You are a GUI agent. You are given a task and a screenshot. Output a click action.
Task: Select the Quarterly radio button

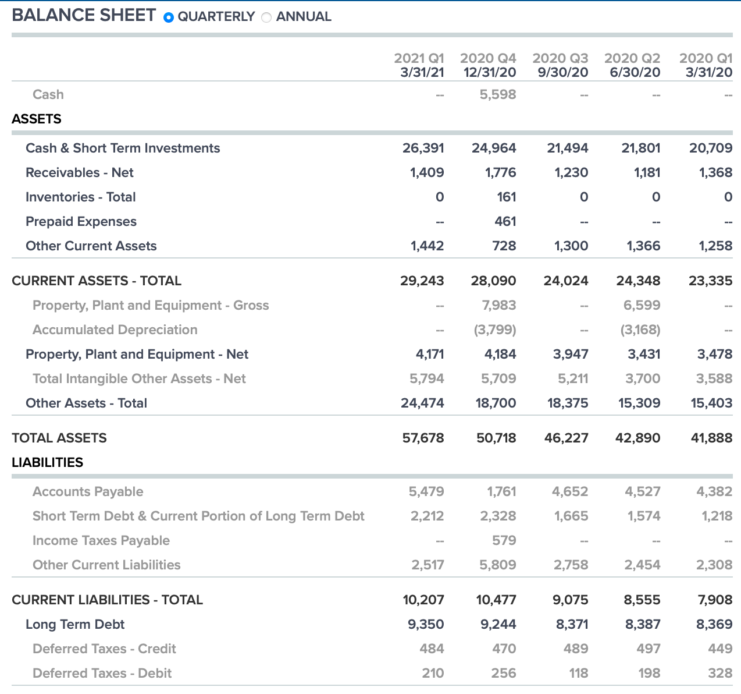click(x=169, y=17)
